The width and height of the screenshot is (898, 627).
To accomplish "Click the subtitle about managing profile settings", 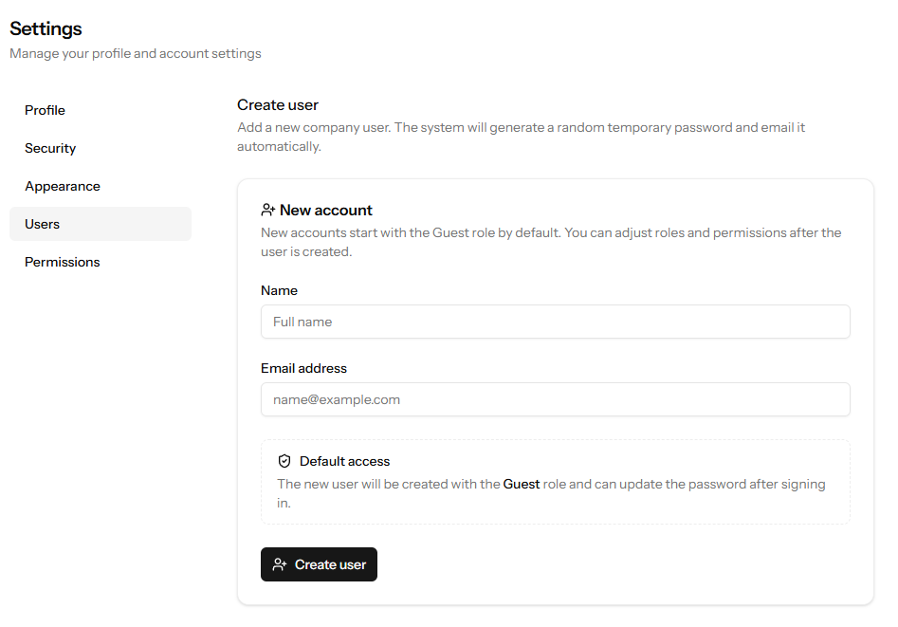I will [135, 53].
